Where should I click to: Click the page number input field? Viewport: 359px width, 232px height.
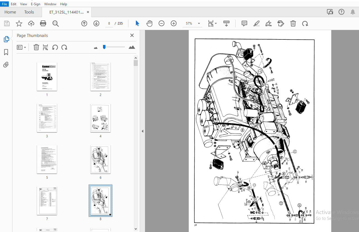pyautogui.click(x=109, y=23)
